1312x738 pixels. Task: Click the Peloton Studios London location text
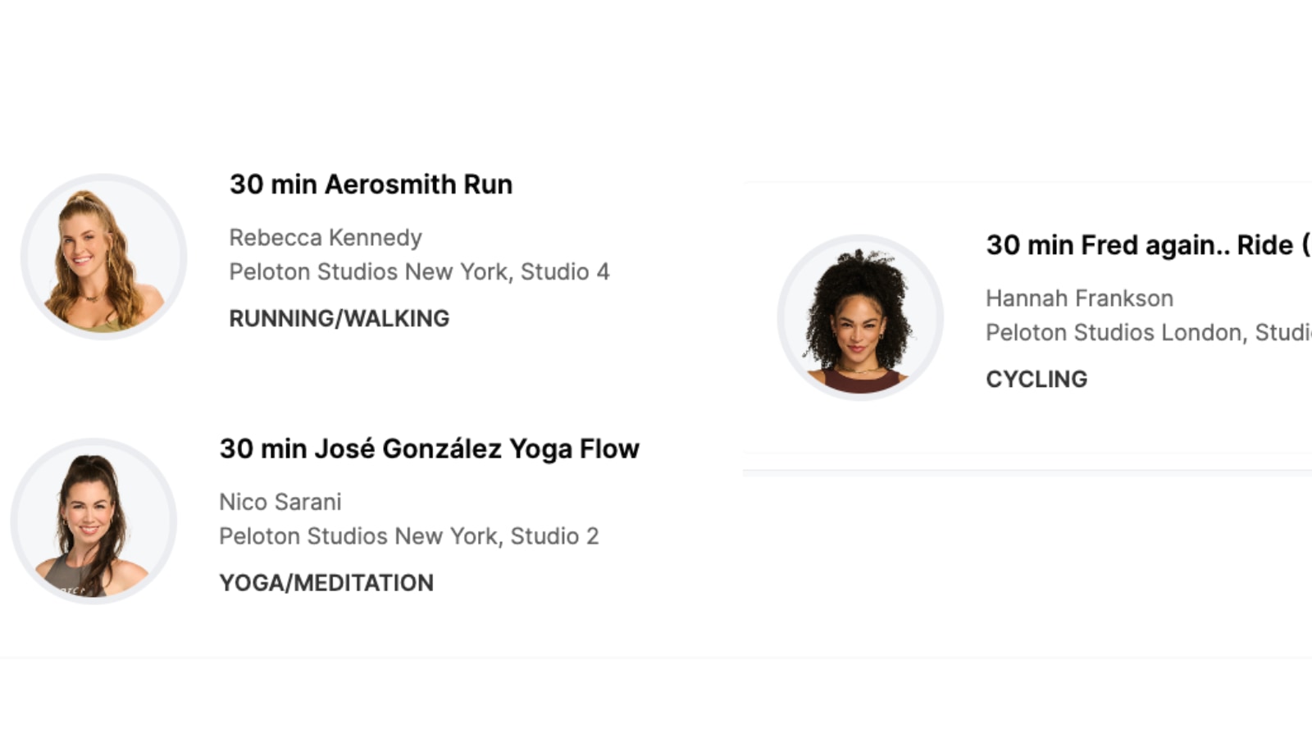[1146, 333]
